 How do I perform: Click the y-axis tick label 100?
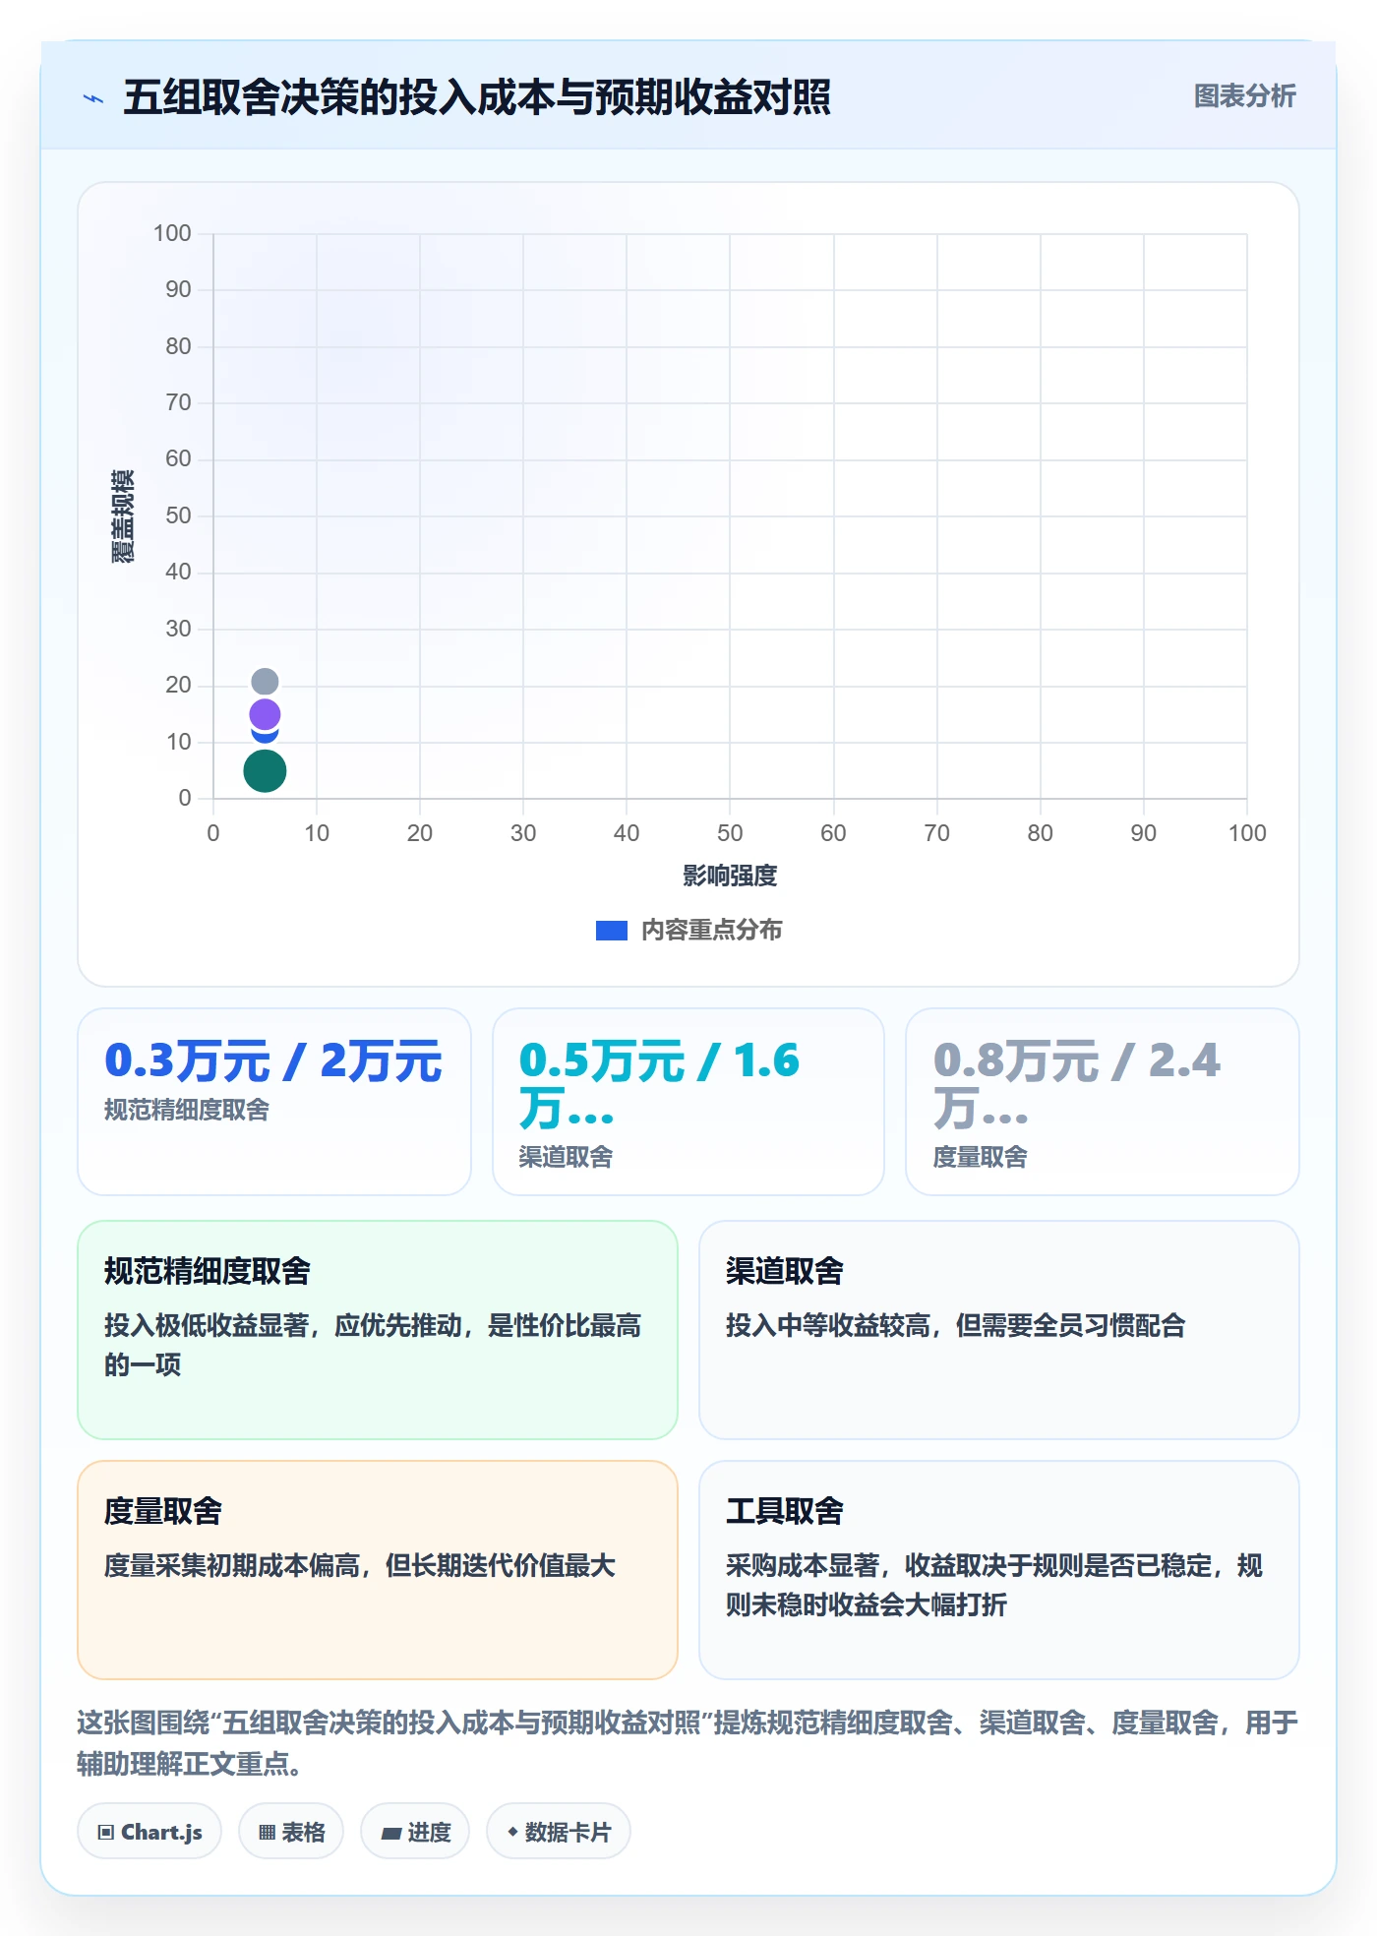(172, 233)
